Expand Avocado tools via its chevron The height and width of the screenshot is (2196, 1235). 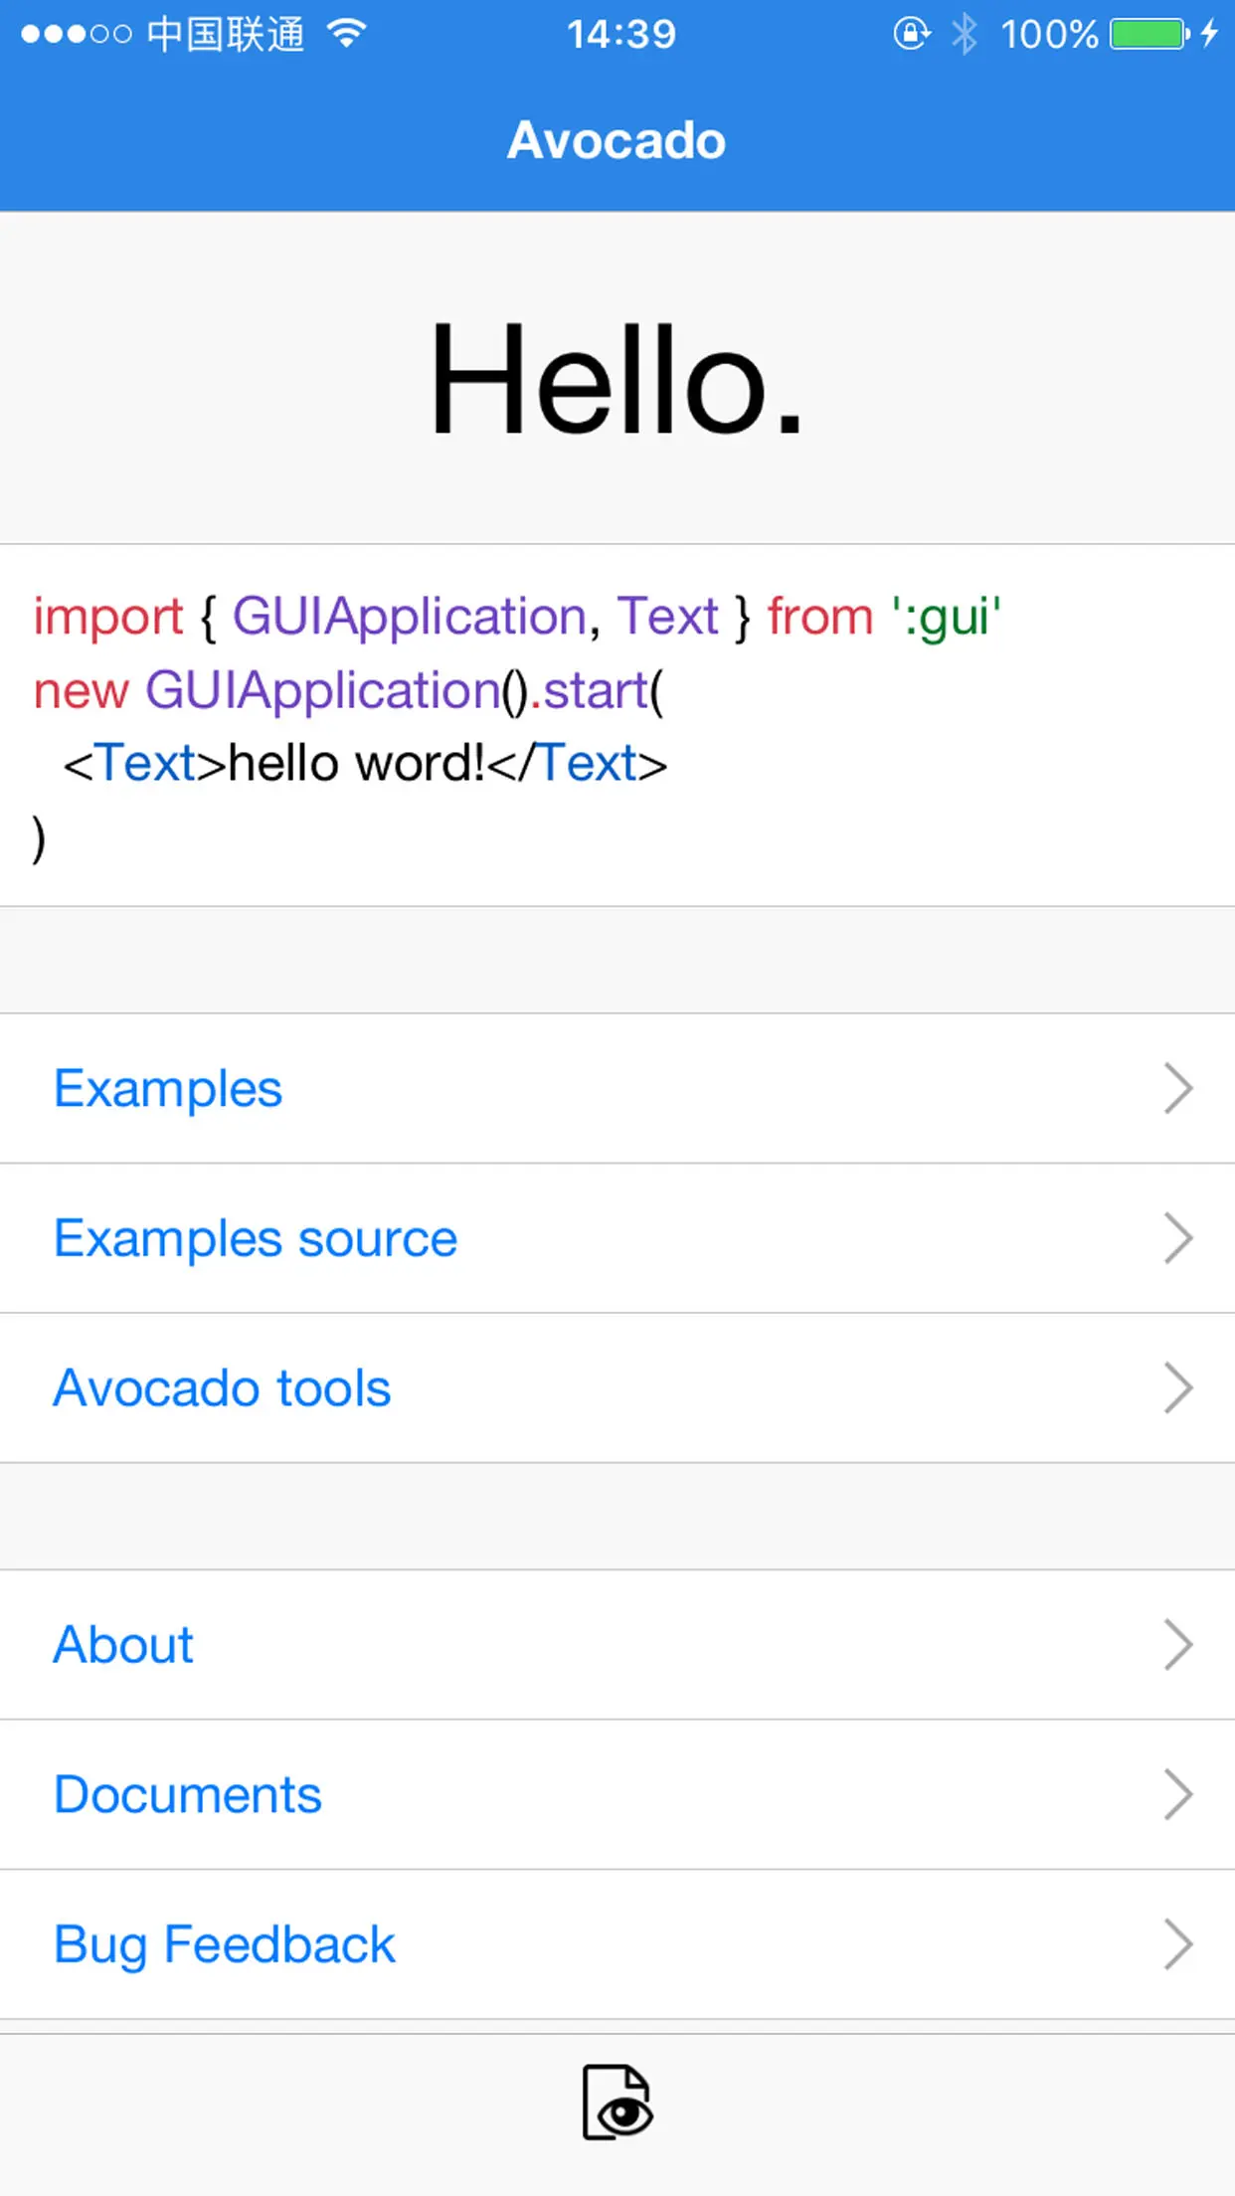(x=1179, y=1386)
